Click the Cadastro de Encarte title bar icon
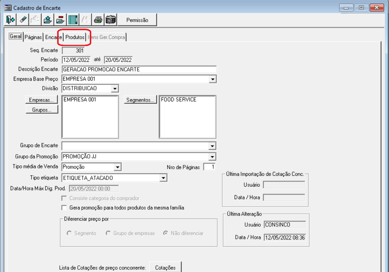Viewport: 389px width, 272px height. pyautogui.click(x=8, y=7)
